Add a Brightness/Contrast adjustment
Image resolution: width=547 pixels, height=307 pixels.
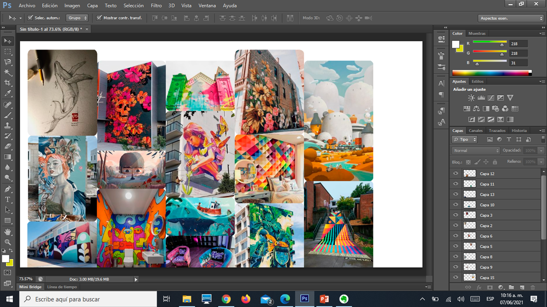coord(471,98)
